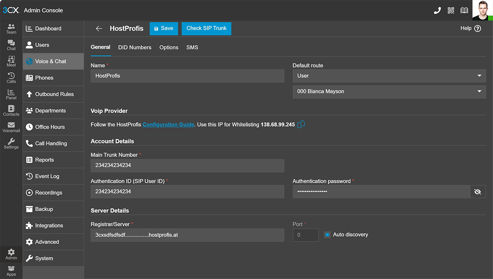
Task: Click the 3CX logo
Action: [11, 10]
